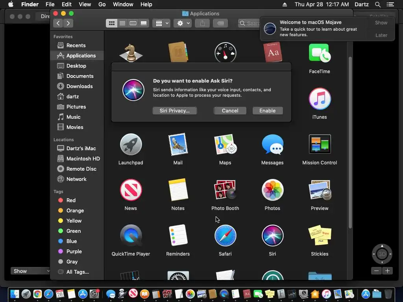Open Notification Center from the menu bar
Viewport: 403px width, 302px height.
tap(390, 4)
